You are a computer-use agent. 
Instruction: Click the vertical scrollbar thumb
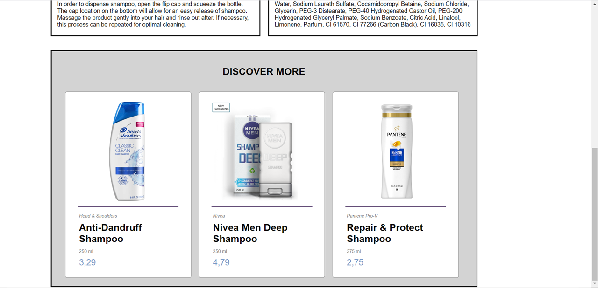[594, 213]
